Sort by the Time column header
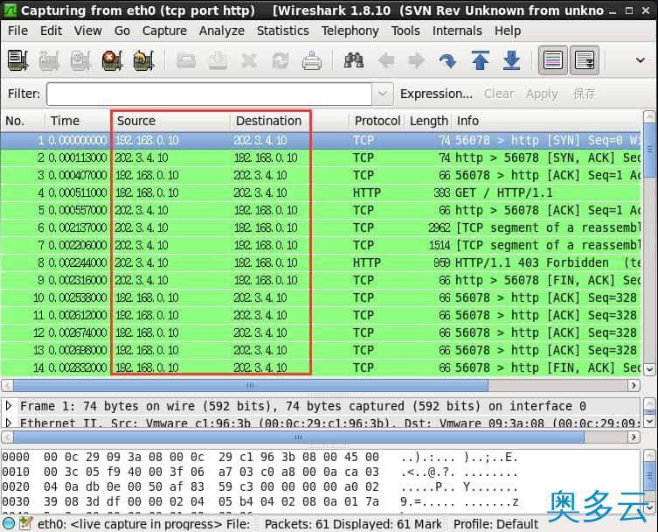The image size is (658, 532). point(78,121)
